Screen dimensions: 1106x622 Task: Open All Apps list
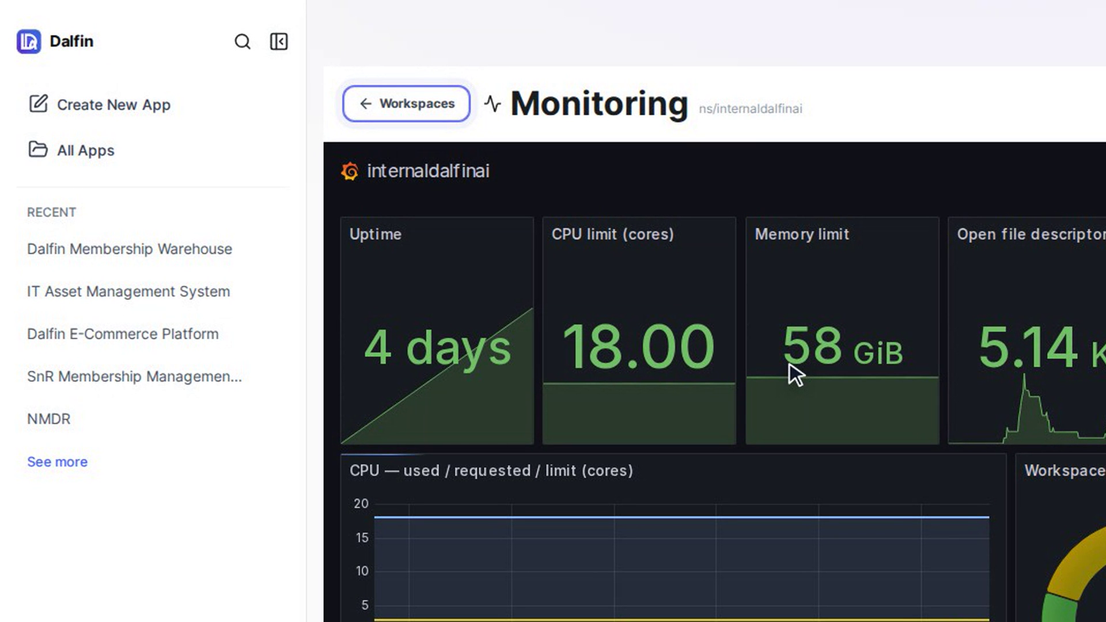[85, 150]
